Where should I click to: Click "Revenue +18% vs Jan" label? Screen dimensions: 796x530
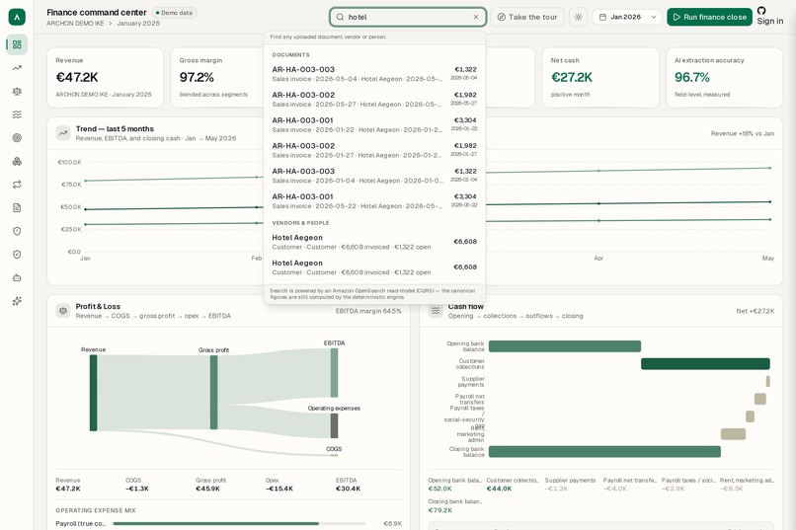[x=743, y=133]
